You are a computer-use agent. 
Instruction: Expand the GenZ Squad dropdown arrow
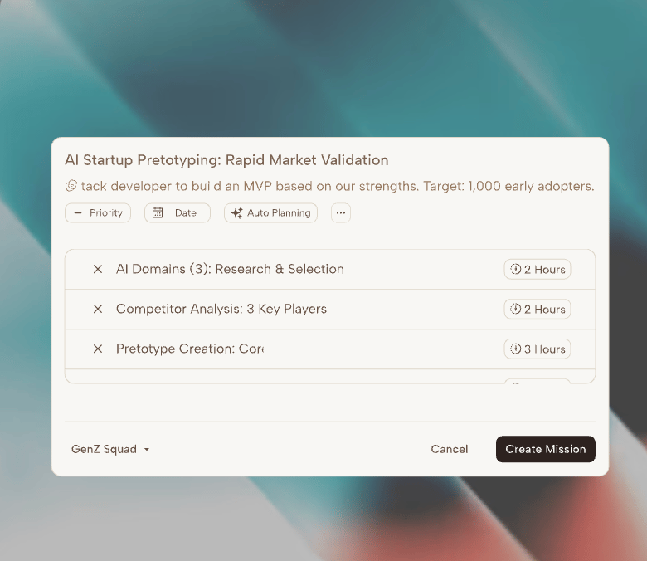click(147, 449)
